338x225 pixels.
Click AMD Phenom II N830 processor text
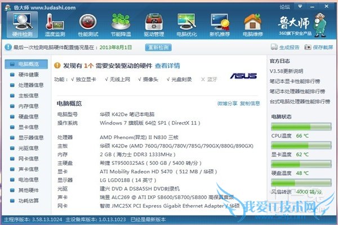pyautogui.click(x=139, y=137)
